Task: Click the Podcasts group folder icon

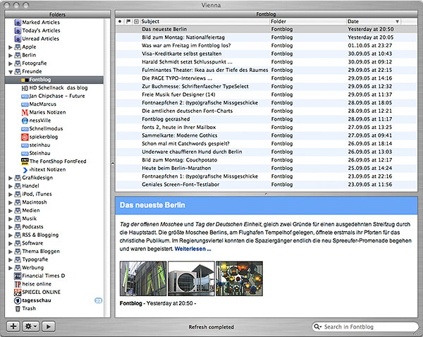Action: click(18, 226)
